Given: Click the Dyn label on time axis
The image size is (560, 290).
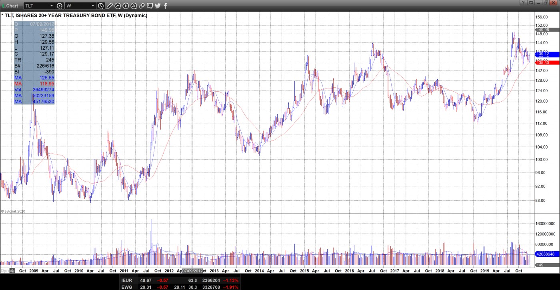Looking at the screenshot, I should [5, 271].
